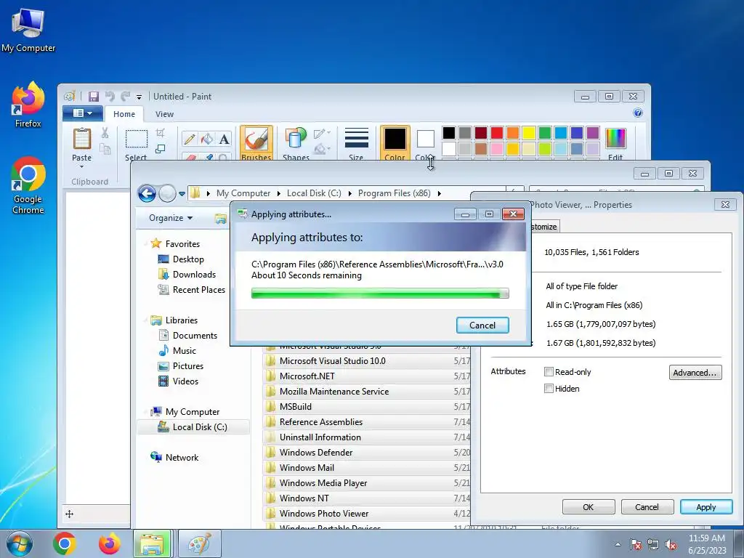The image size is (744, 558).
Task: Open the Paint application menu dropdown
Action: [x=83, y=113]
